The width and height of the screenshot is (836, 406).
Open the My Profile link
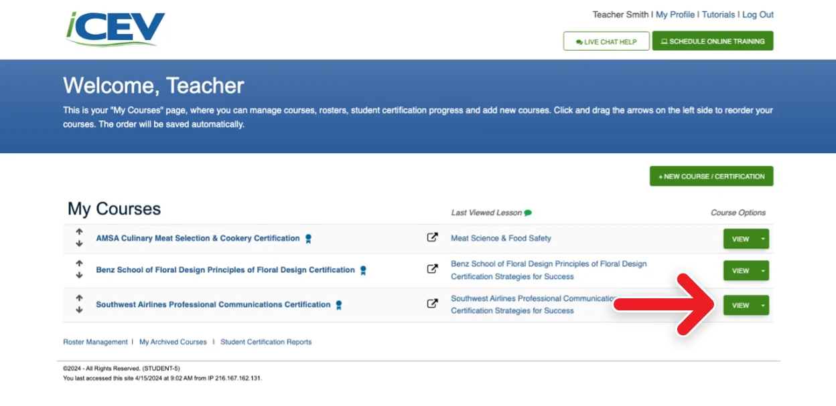[x=675, y=15]
